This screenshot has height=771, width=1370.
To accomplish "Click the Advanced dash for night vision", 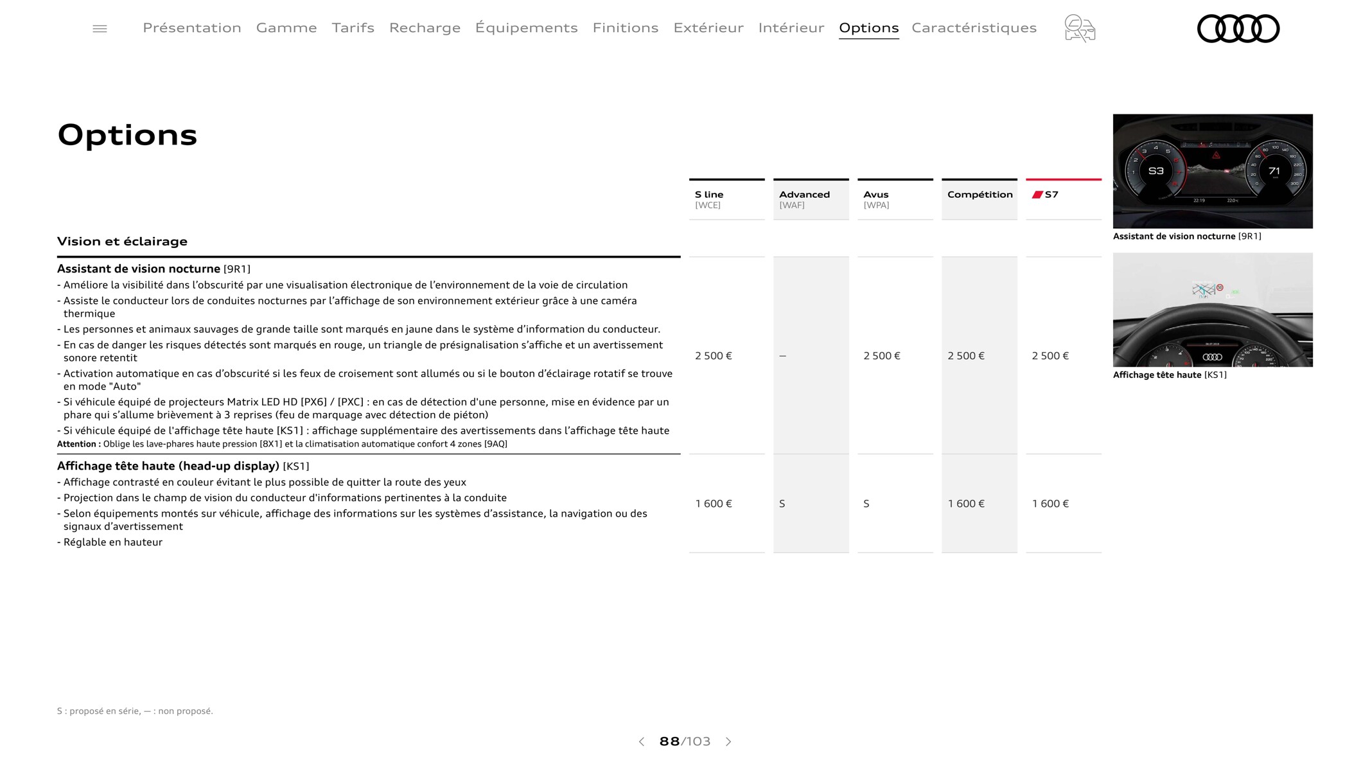I will coord(782,356).
